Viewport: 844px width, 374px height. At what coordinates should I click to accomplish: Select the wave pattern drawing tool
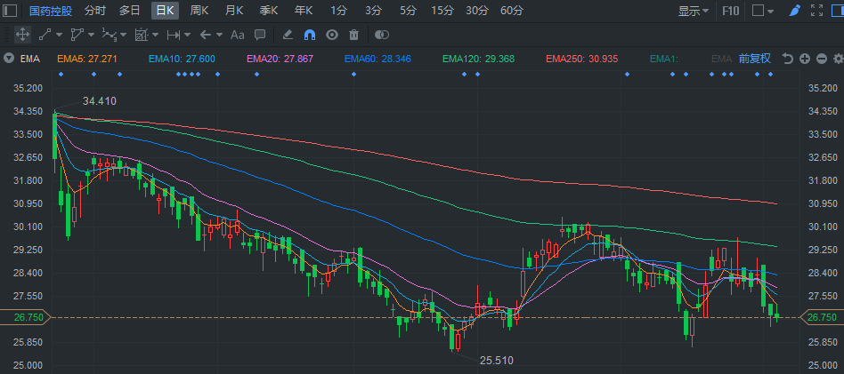[x=110, y=35]
